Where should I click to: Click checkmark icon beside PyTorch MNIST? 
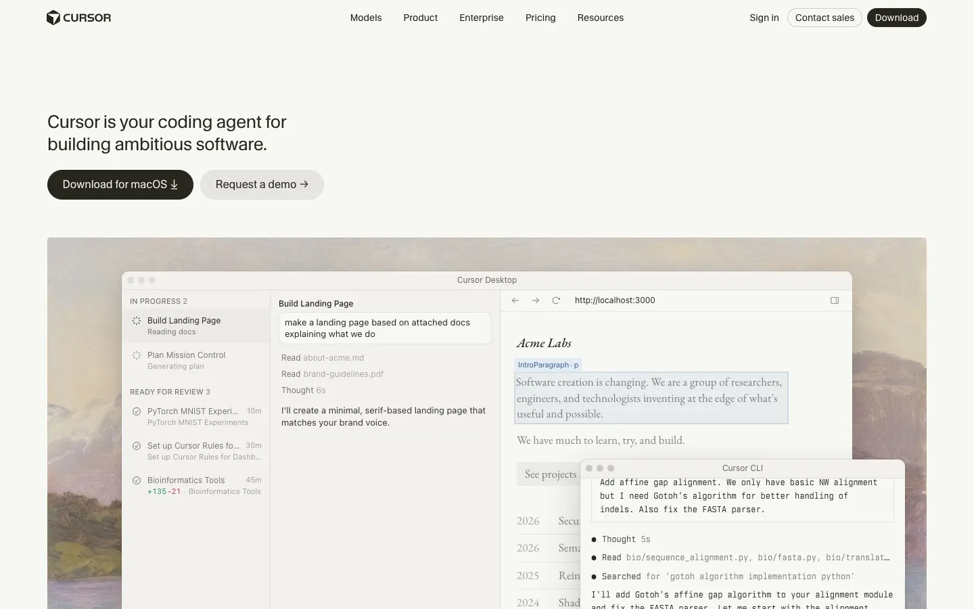tap(137, 411)
